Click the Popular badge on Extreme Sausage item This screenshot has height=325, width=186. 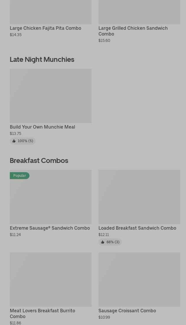[x=20, y=176]
